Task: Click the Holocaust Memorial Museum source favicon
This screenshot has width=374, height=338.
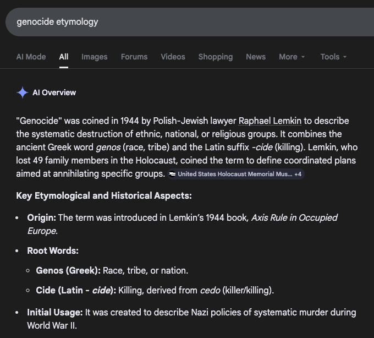Action: click(x=172, y=174)
